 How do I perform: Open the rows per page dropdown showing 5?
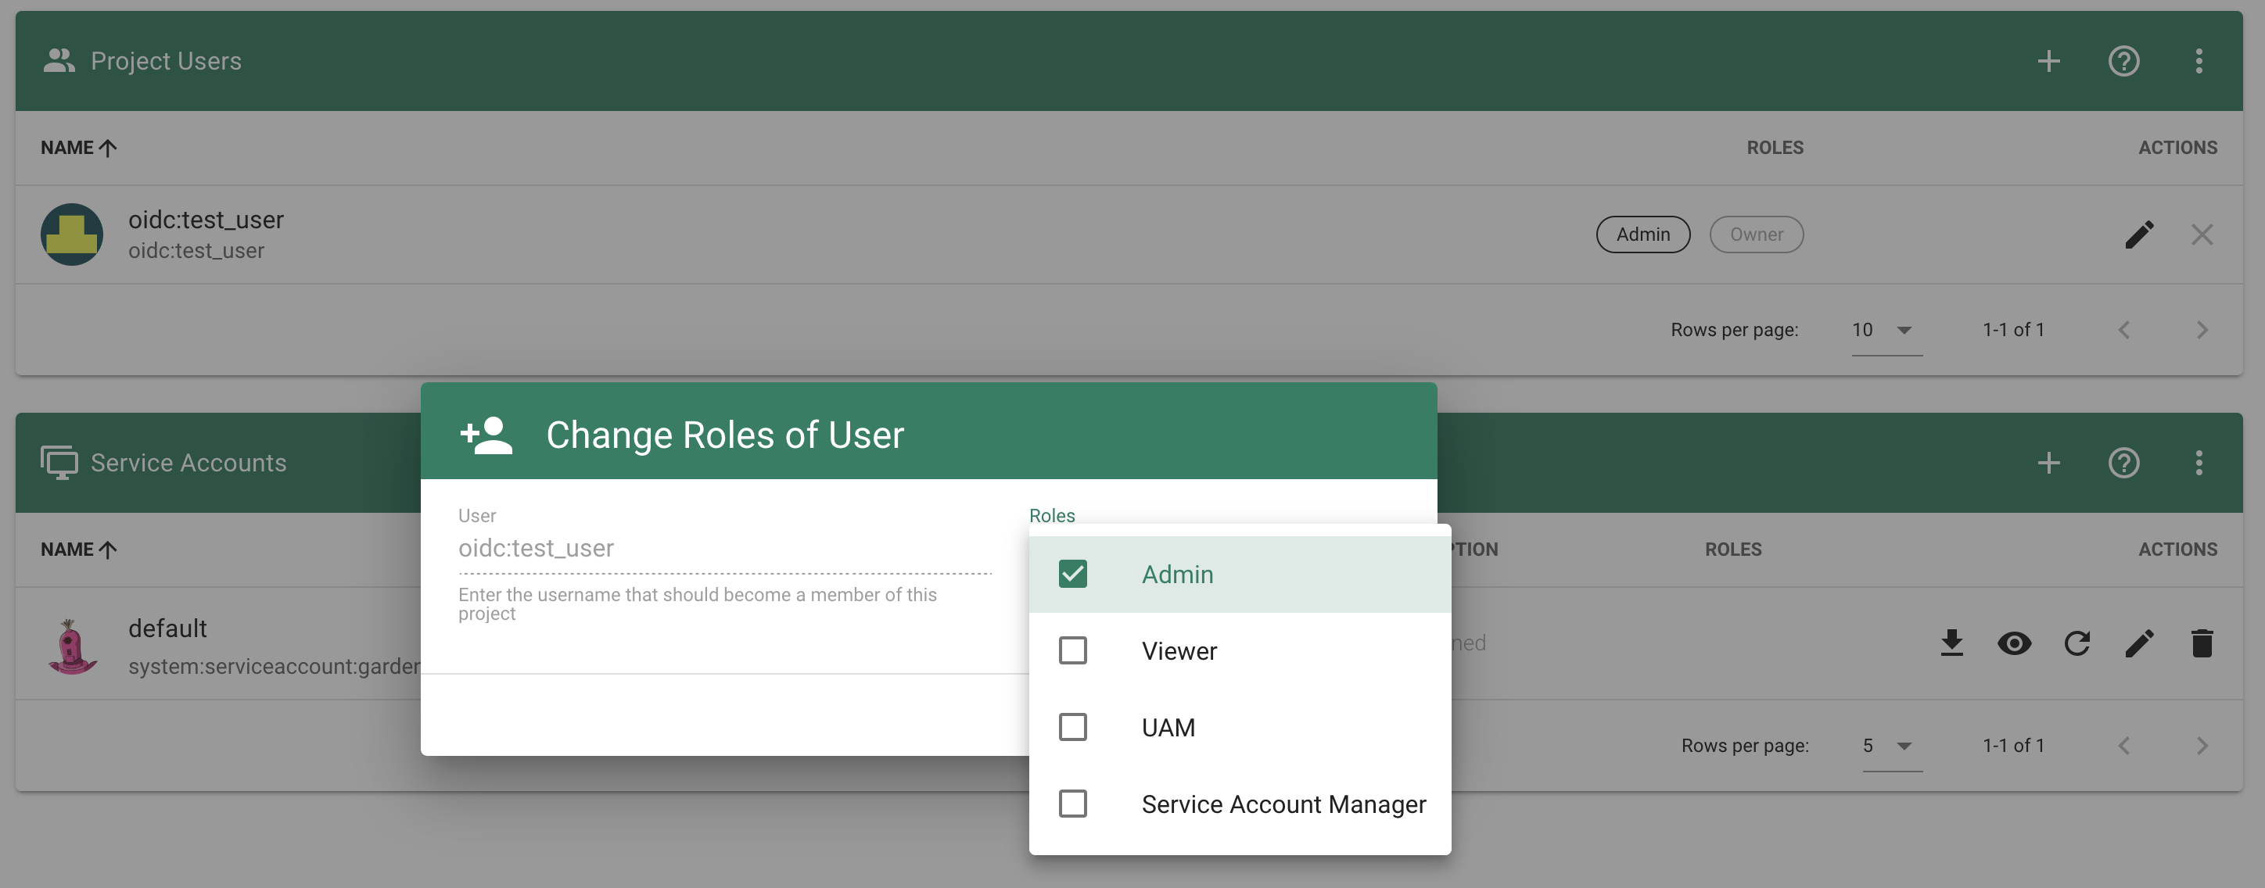[x=1886, y=746]
